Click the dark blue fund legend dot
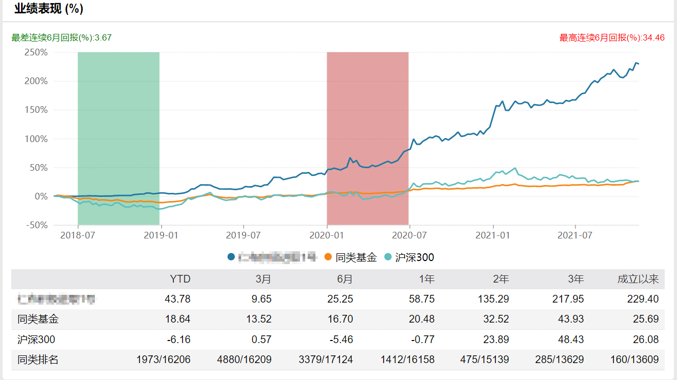The width and height of the screenshot is (677, 380). 231,257
